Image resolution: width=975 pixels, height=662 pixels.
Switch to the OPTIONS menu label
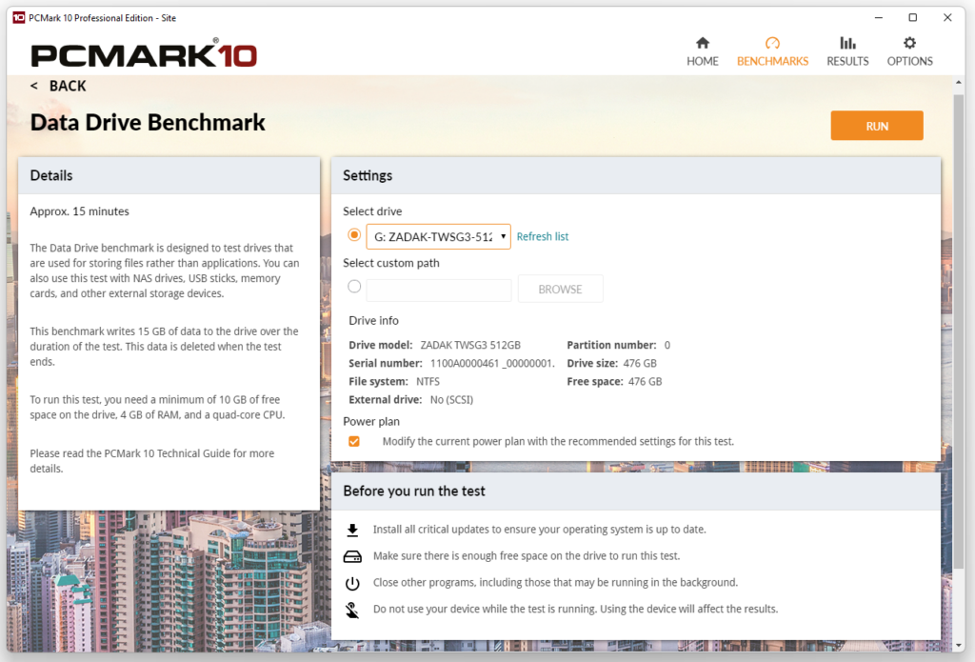[x=909, y=61]
